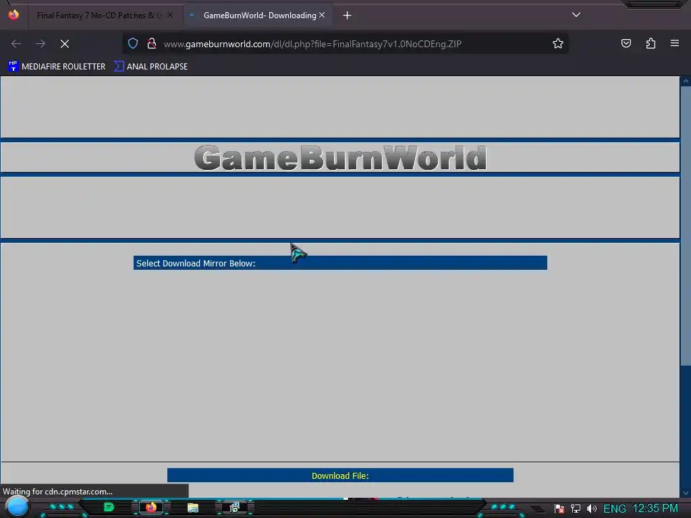
Task: Activate Firefox on the taskbar
Action: coord(150,507)
